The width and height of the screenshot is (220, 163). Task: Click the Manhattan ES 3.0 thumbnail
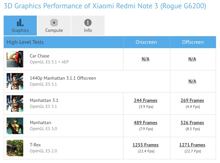pyautogui.click(x=15, y=126)
